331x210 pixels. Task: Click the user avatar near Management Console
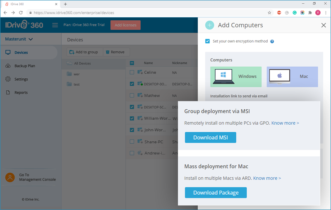[10, 177]
